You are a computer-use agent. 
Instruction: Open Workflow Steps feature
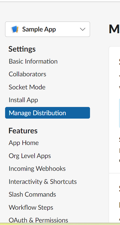coord(31,207)
